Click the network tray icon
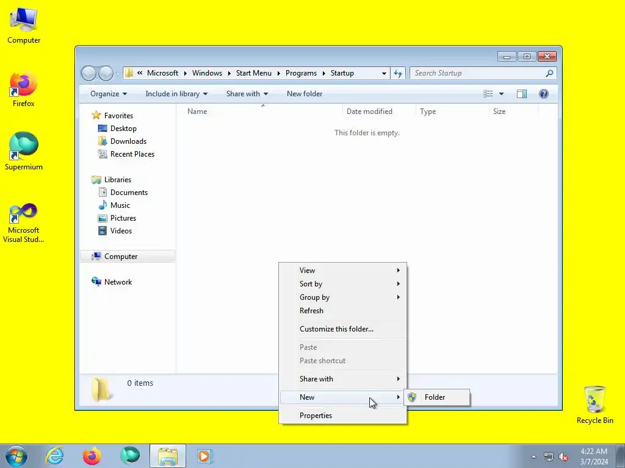This screenshot has height=468, width=625. tap(549, 456)
